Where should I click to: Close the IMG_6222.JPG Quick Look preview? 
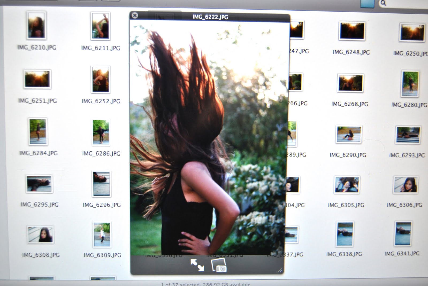(x=135, y=15)
